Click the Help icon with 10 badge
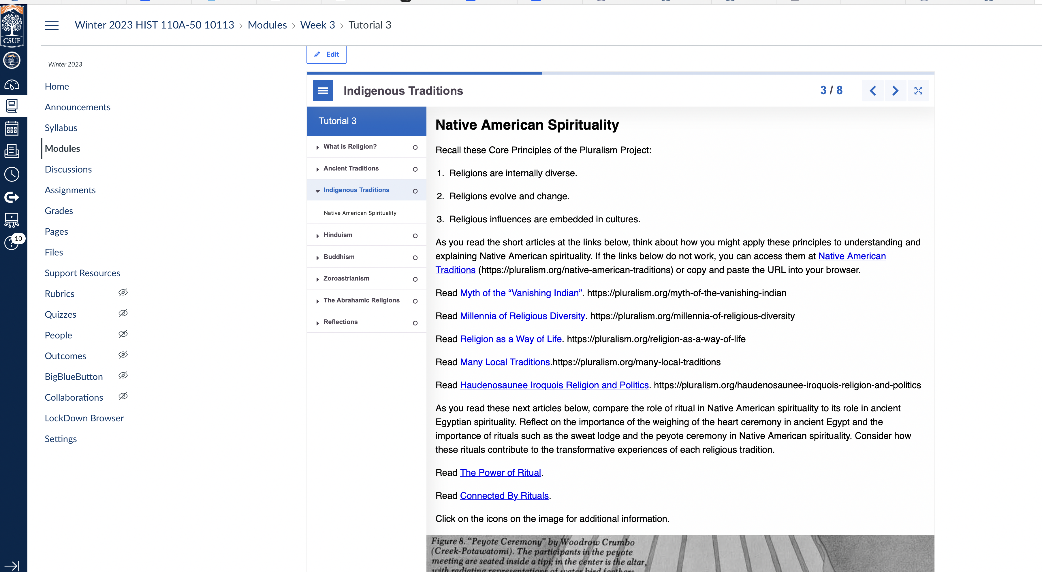 point(12,243)
